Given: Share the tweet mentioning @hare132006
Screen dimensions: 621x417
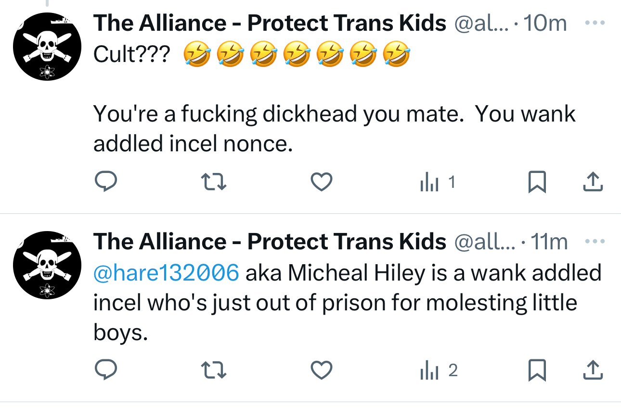Looking at the screenshot, I should pos(593,370).
